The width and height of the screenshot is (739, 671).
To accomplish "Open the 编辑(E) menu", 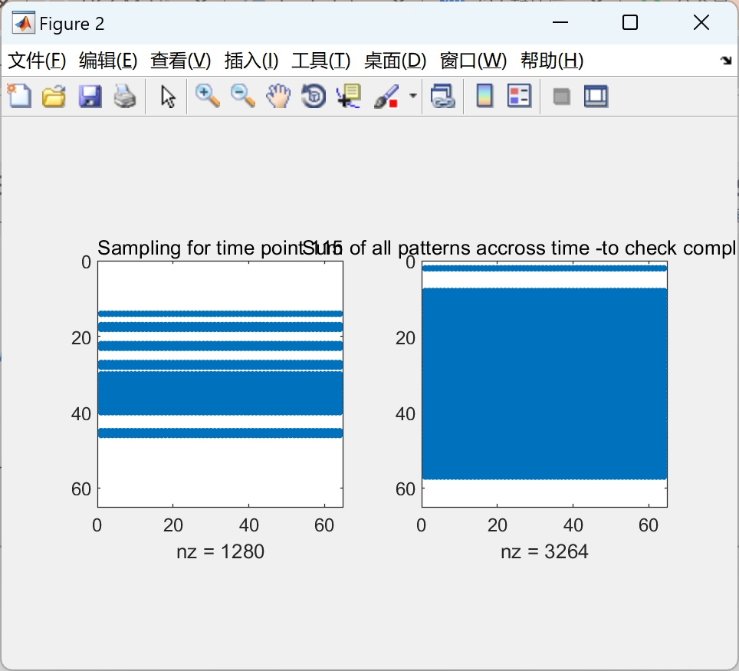I will 108,61.
